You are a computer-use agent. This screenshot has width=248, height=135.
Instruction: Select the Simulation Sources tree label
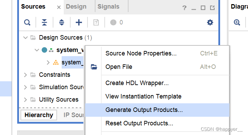(61, 87)
